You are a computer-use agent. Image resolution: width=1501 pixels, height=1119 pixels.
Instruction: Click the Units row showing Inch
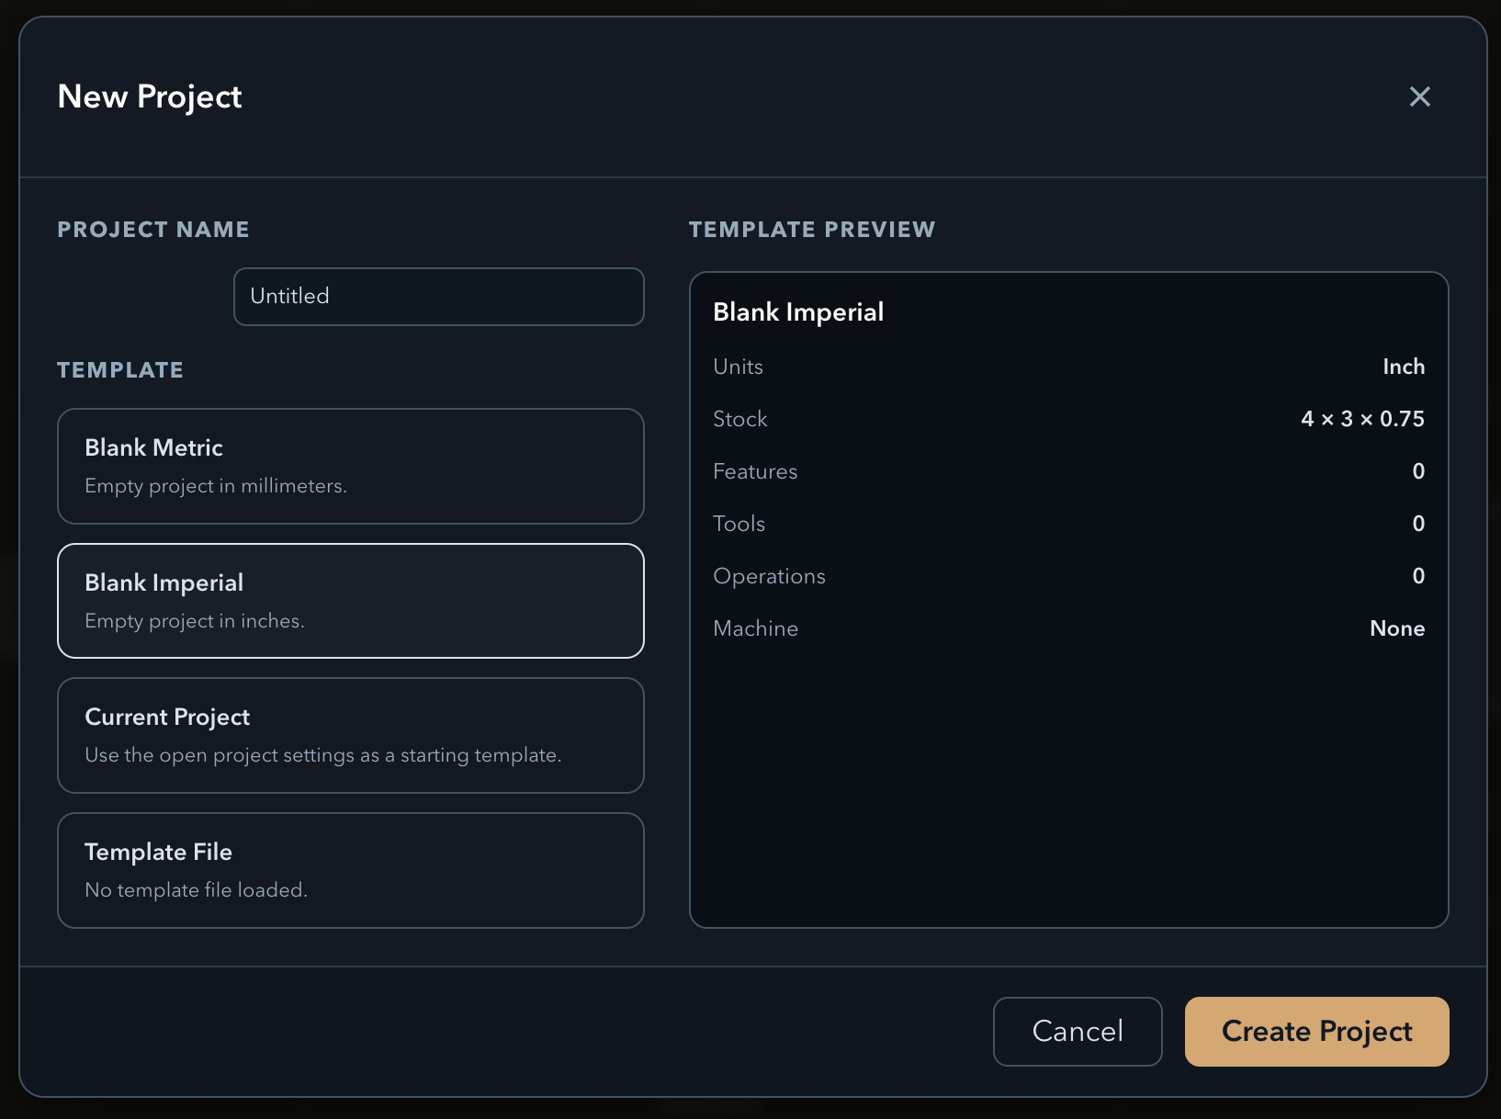click(1068, 366)
